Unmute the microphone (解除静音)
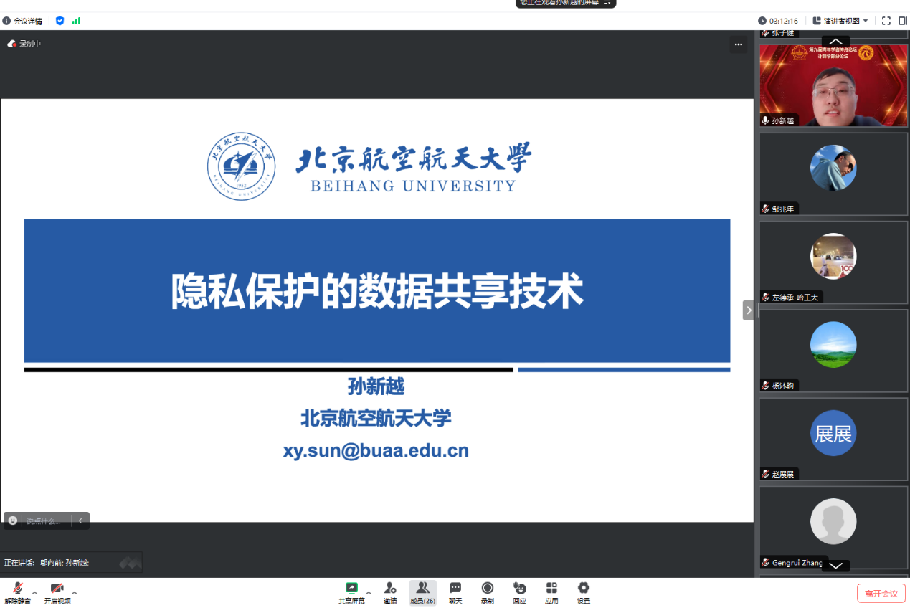 tap(17, 591)
